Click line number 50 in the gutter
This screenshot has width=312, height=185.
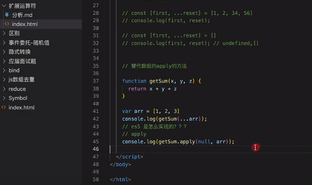pyautogui.click(x=96, y=179)
